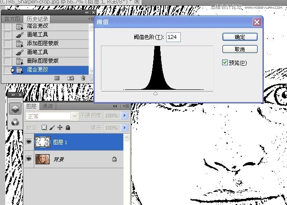The image size is (287, 205).
Task: Open the fill slider arrow
Action: coord(125,128)
